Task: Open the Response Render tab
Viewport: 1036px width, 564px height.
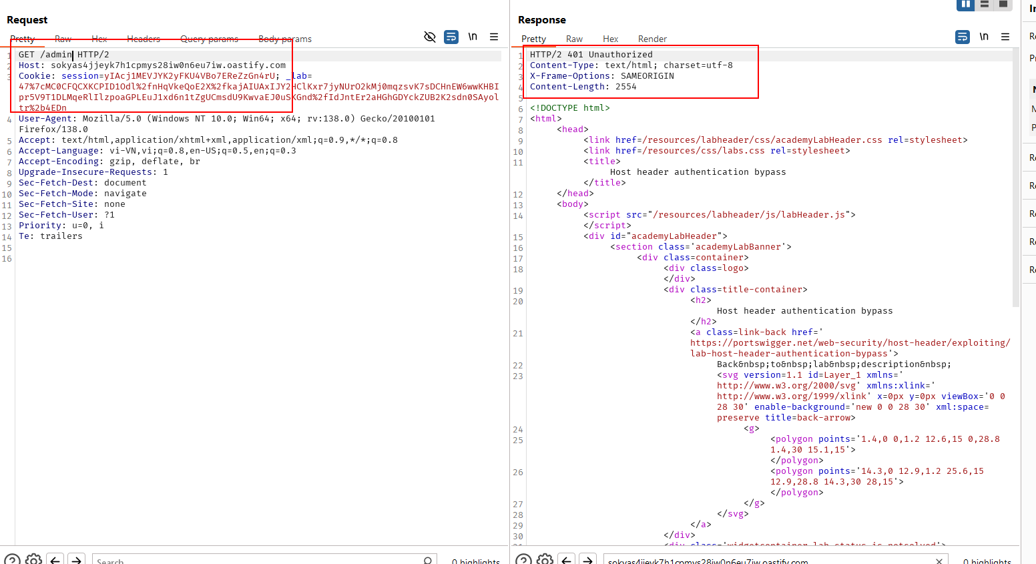Action: coord(652,39)
